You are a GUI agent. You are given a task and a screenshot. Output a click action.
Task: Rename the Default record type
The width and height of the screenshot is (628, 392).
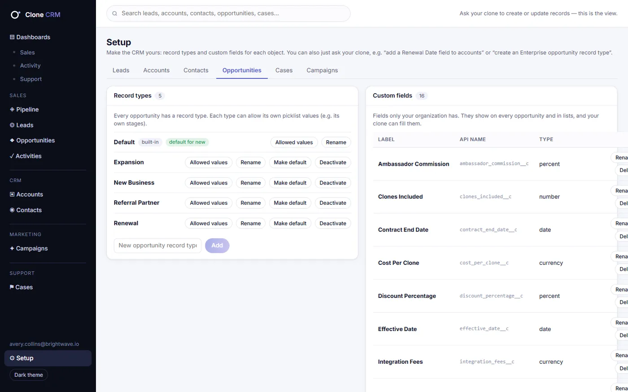click(336, 142)
